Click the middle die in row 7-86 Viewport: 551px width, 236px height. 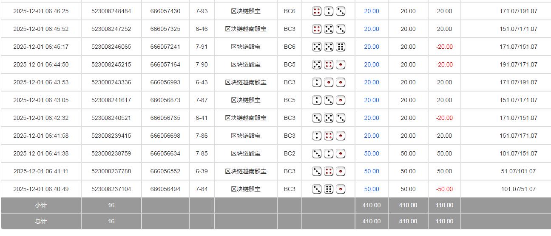tap(329, 136)
